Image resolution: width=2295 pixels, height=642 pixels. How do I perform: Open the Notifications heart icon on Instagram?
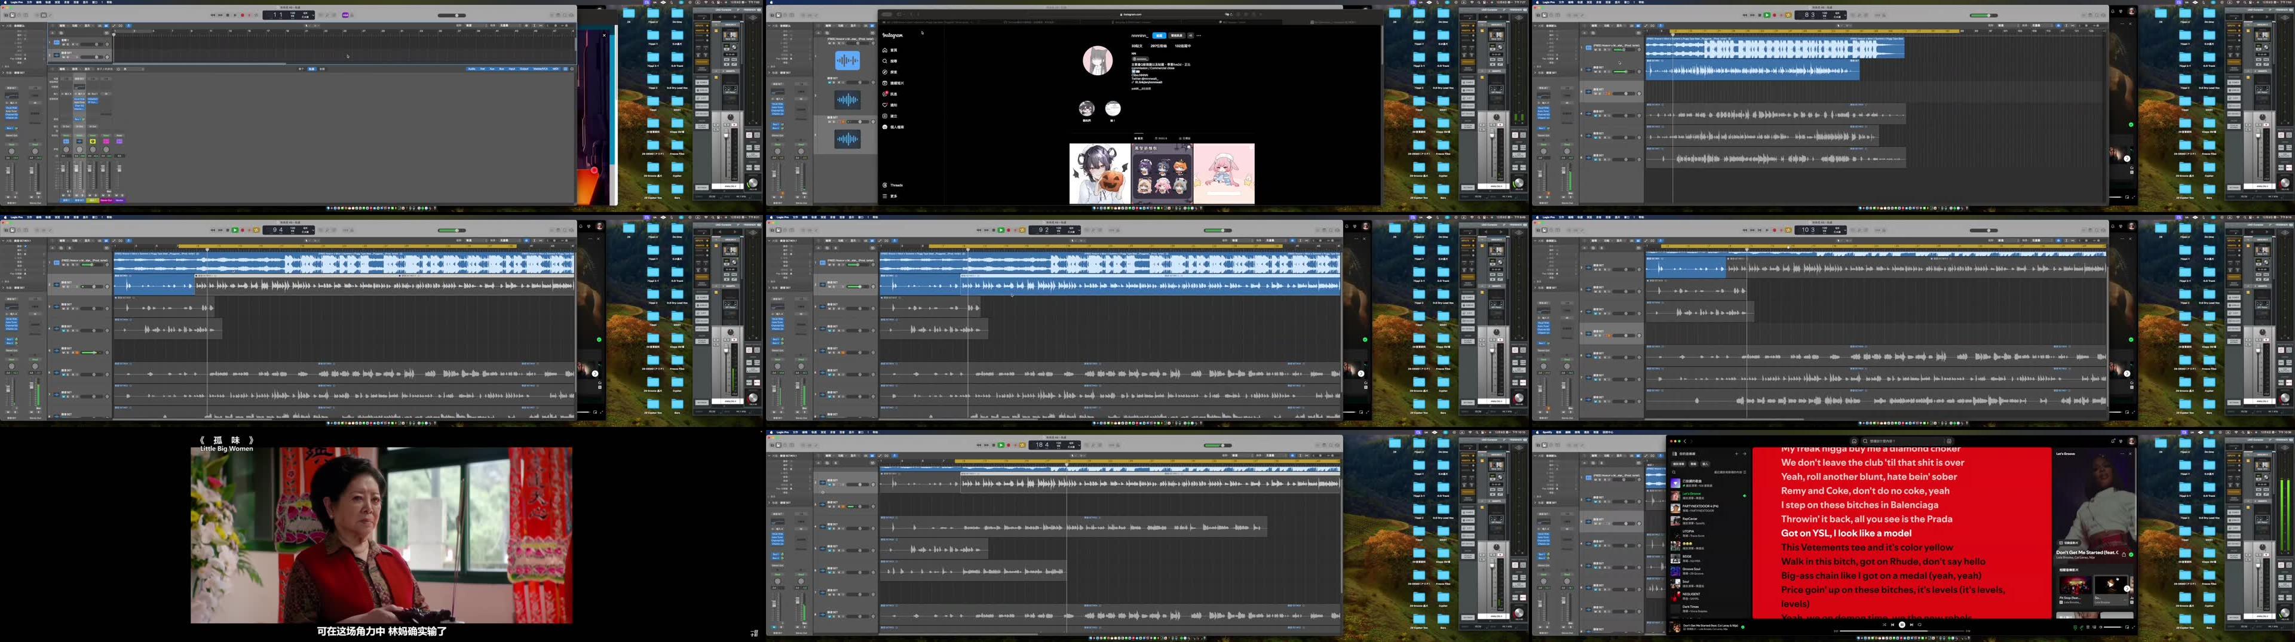point(885,105)
